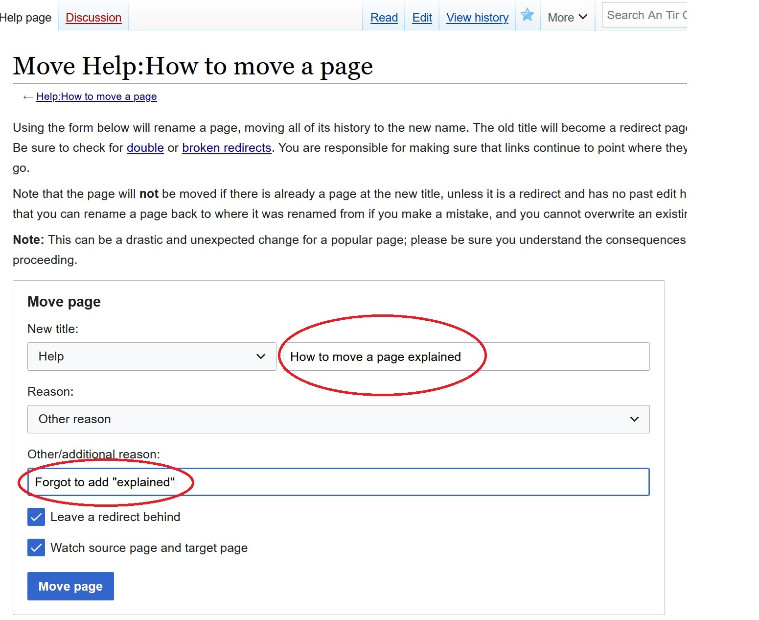Open the double redirects link
759x620 pixels.
pos(145,148)
